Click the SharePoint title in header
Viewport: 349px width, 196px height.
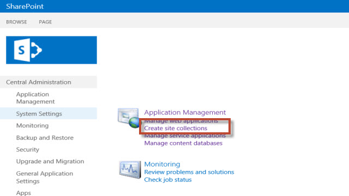[25, 6]
